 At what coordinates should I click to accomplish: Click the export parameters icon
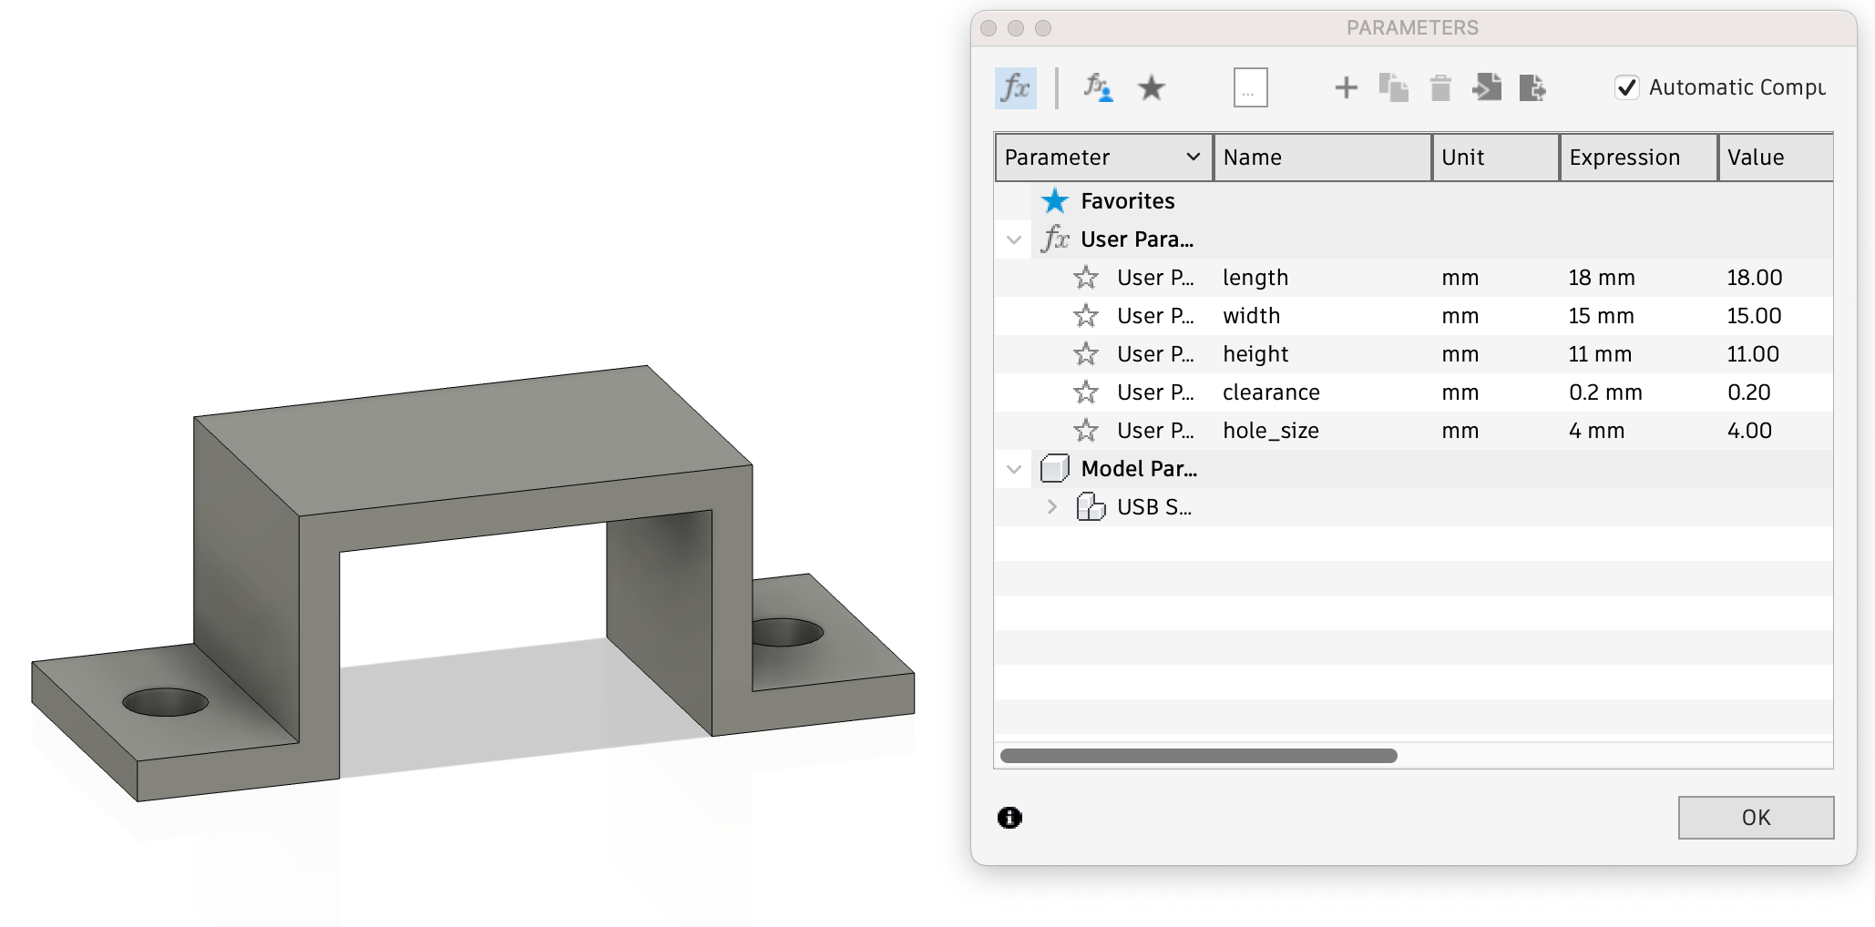1533,88
